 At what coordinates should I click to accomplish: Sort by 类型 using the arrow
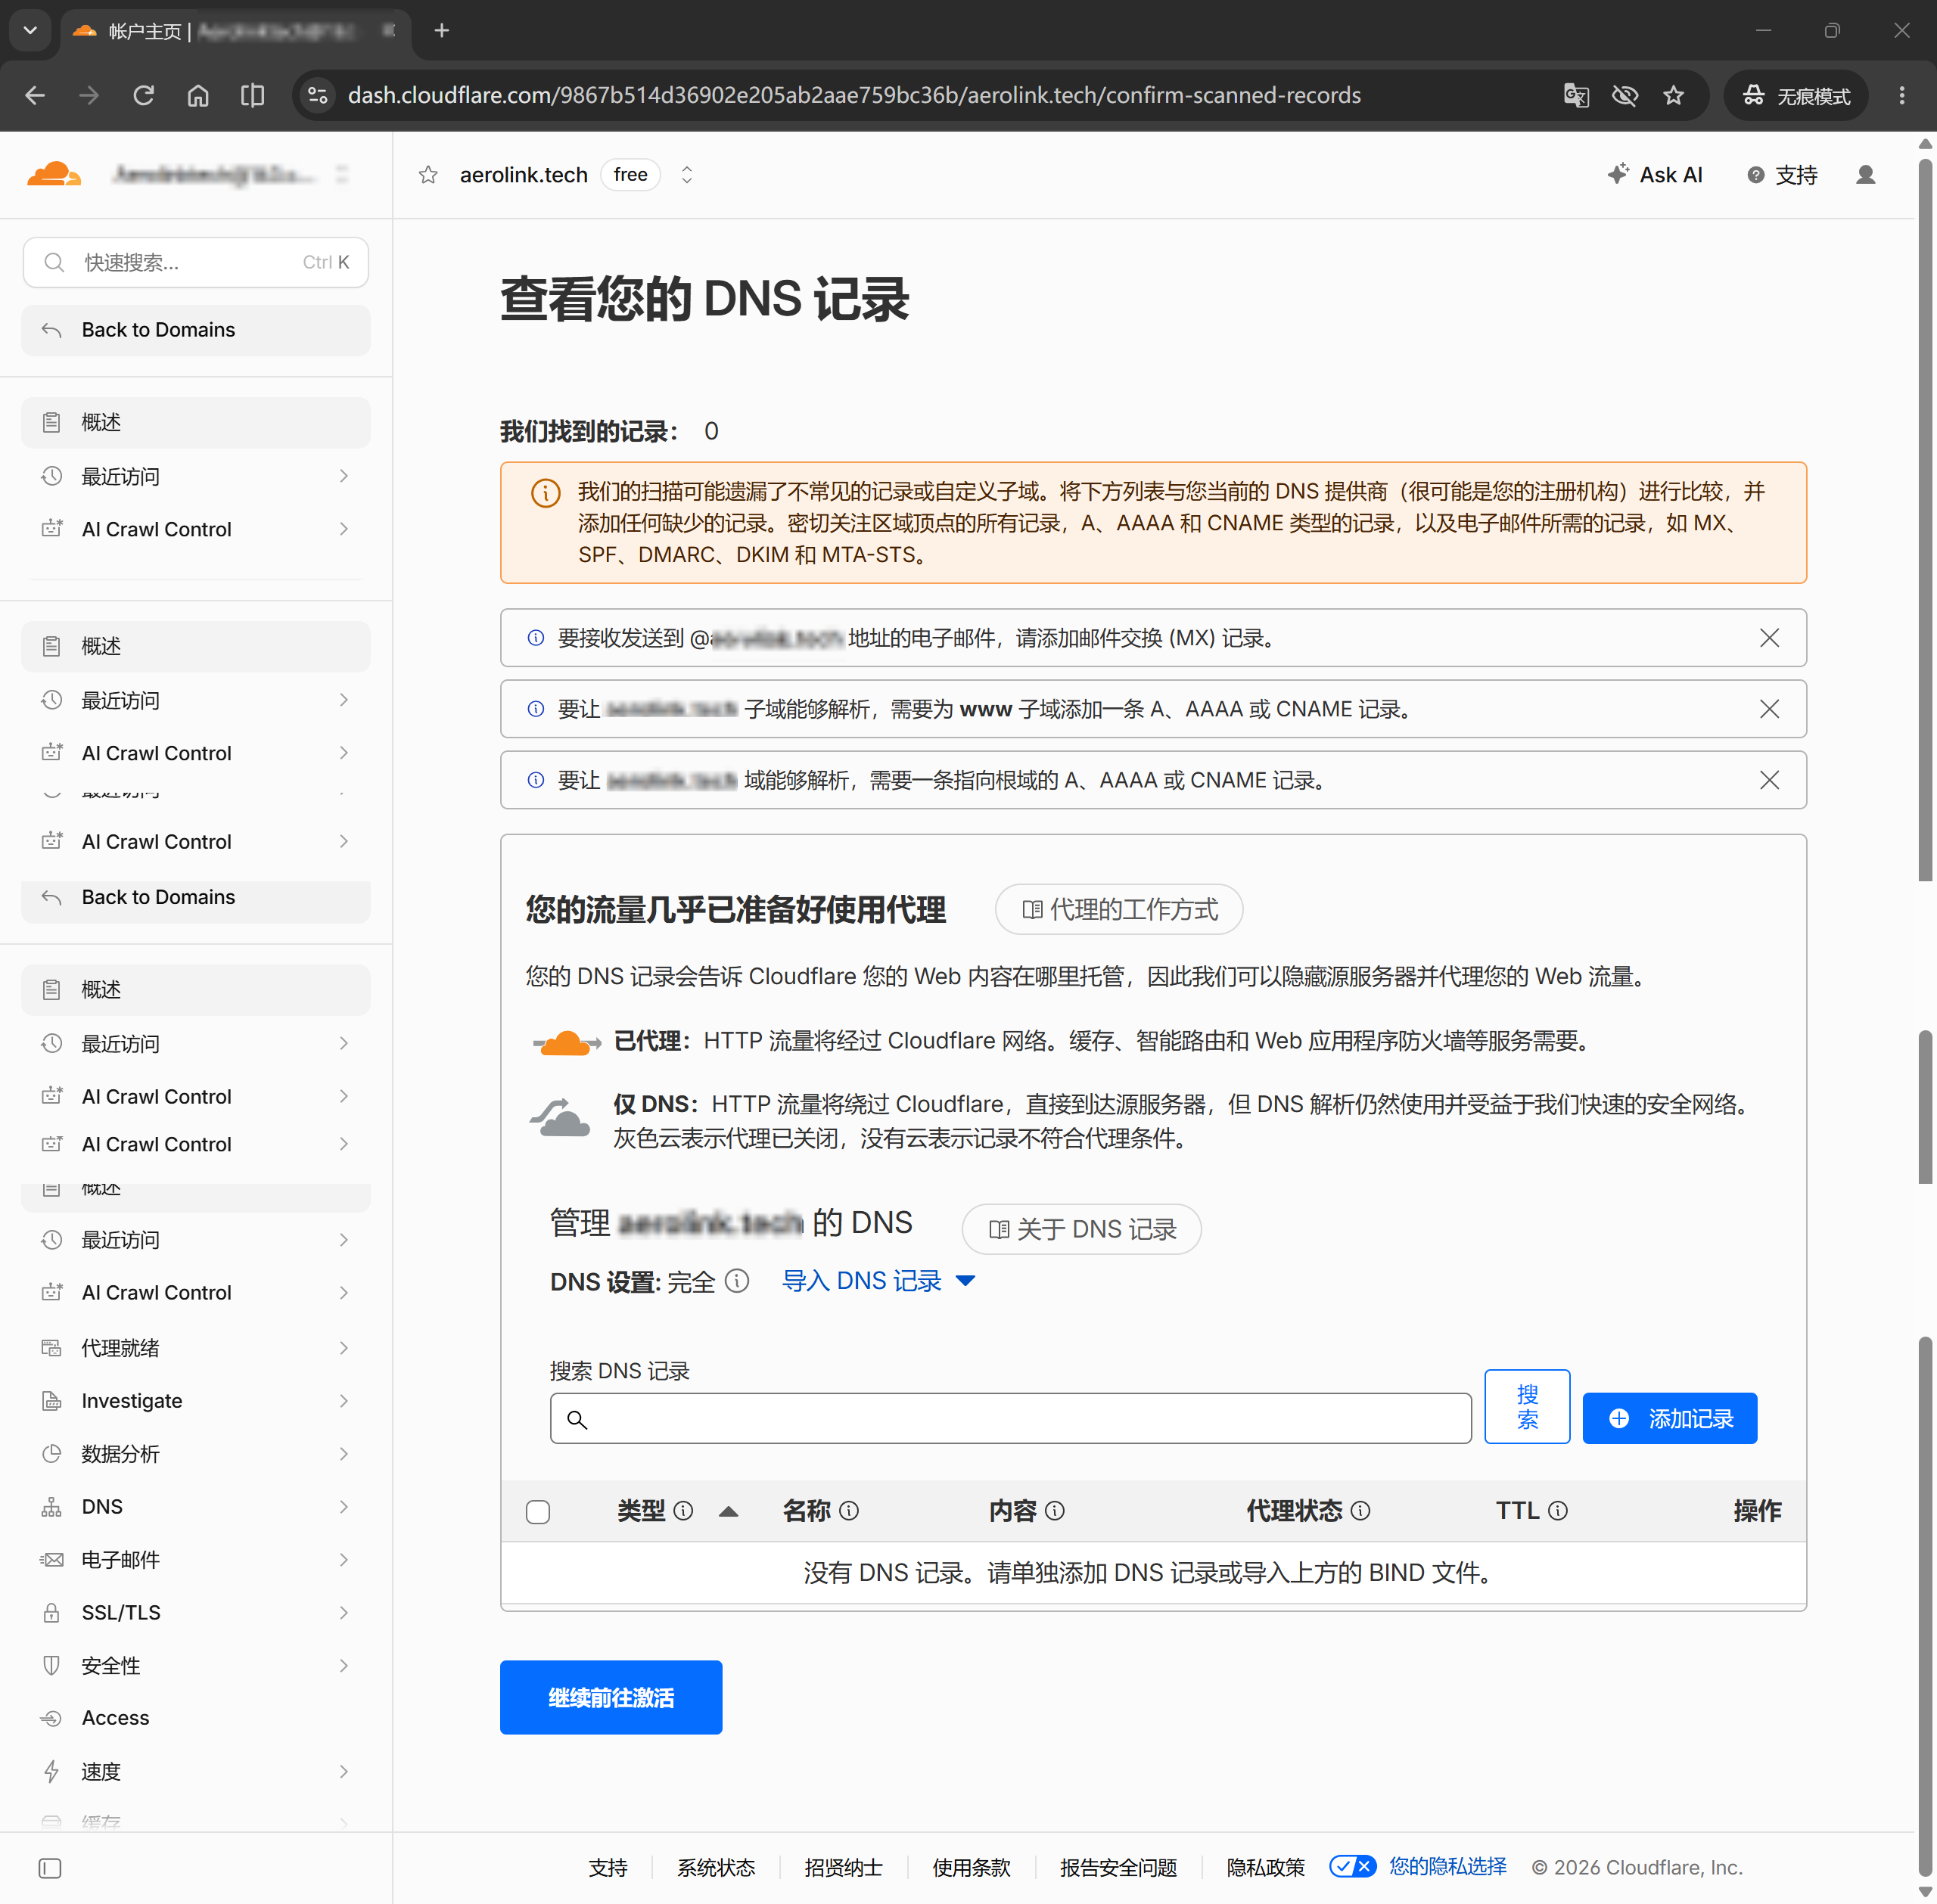tap(728, 1511)
